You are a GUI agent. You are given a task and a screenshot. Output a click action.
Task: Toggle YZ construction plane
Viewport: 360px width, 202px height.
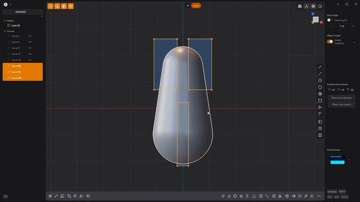tap(341, 90)
